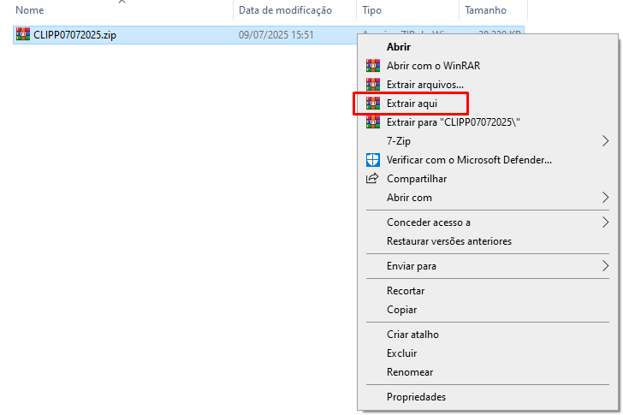Viewport: 623px width, 415px height.
Task: Select Recortar in the context menu
Action: point(406,291)
